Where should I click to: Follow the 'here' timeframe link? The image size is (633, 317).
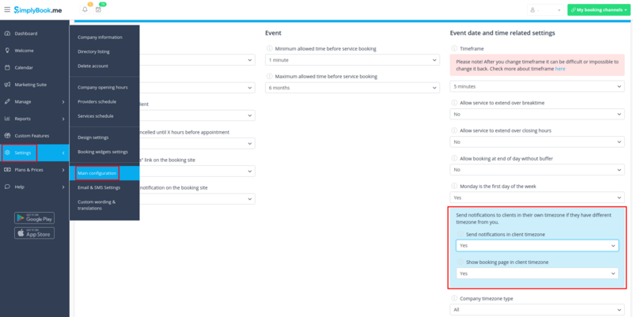(560, 69)
